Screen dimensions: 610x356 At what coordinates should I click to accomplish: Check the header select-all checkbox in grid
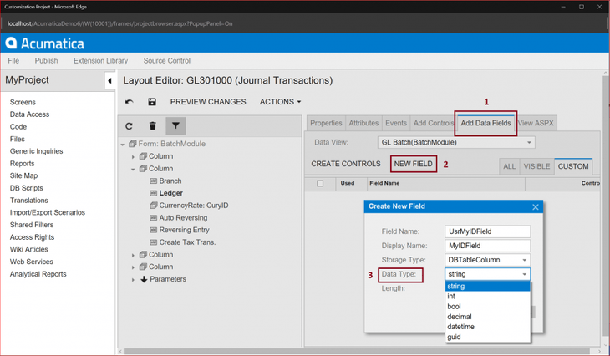[x=320, y=183]
